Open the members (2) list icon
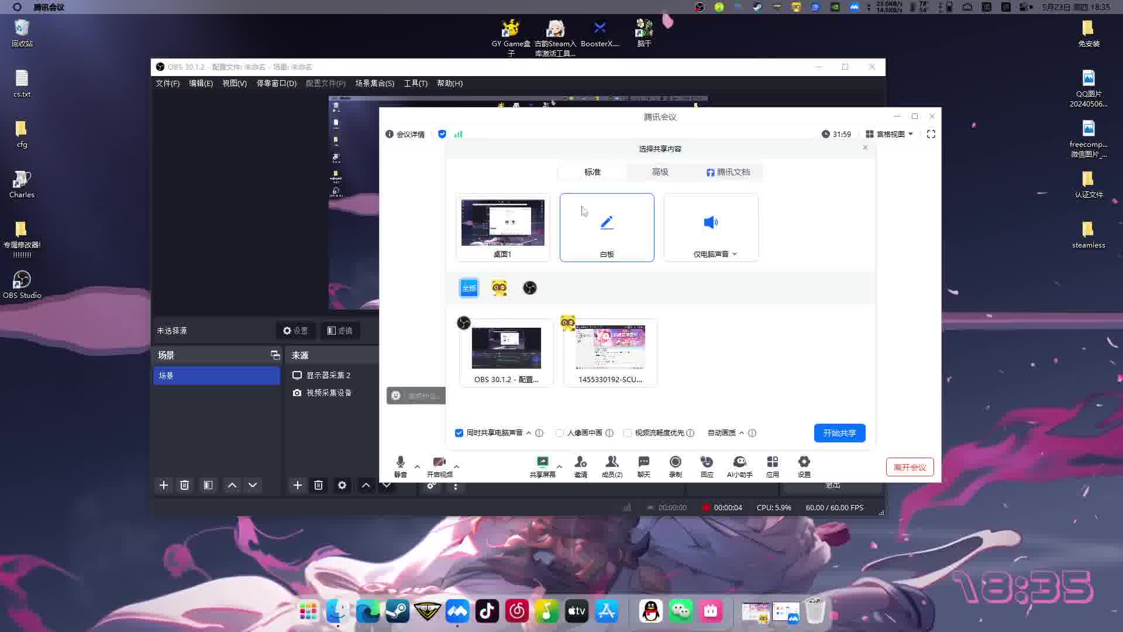This screenshot has height=632, width=1123. coord(612,462)
